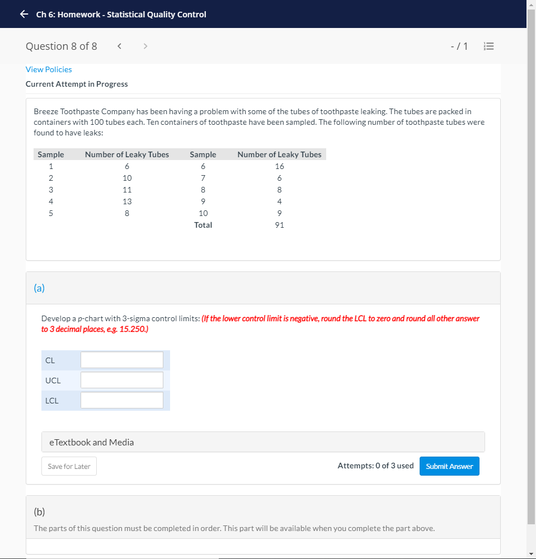This screenshot has width=536, height=559.
Task: Click the Total row in the sample table
Action: point(203,224)
